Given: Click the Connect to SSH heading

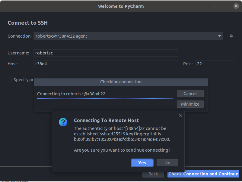Looking at the screenshot, I should (28, 23).
